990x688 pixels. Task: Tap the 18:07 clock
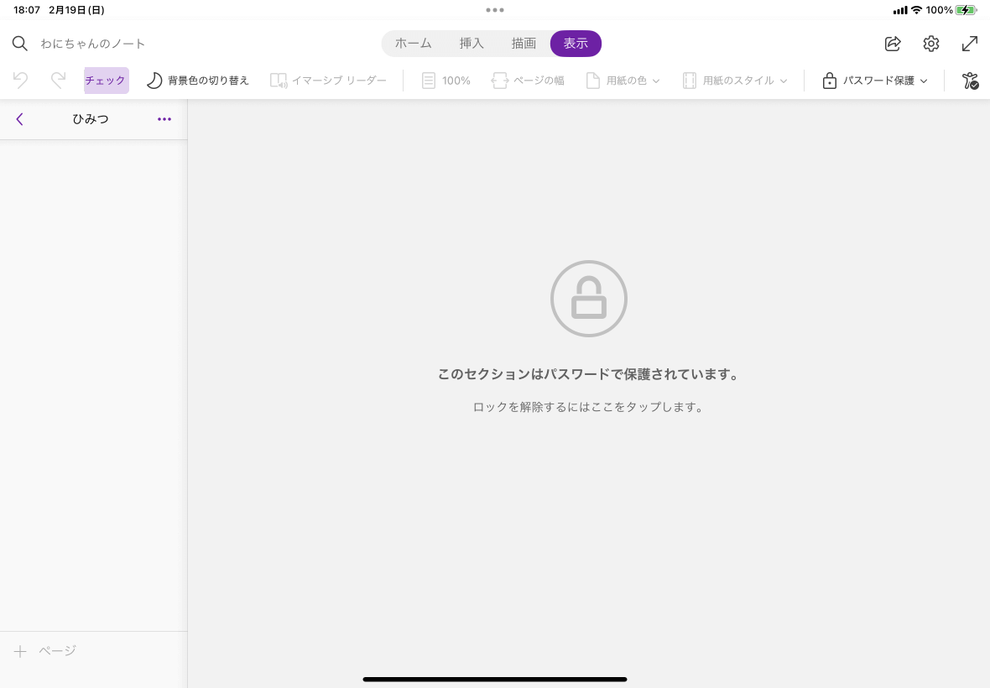(x=27, y=10)
